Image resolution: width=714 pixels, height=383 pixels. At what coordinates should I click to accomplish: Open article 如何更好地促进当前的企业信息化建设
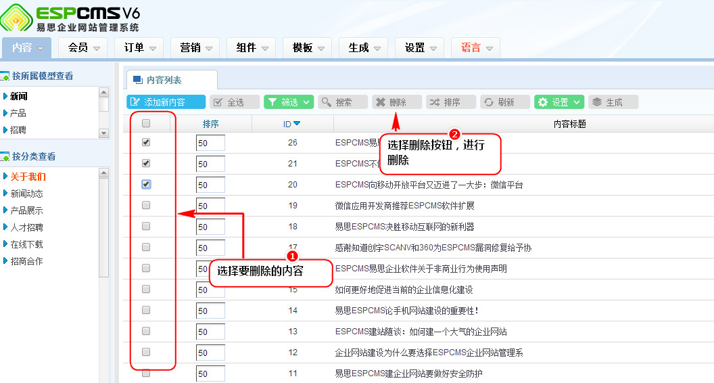(x=404, y=290)
